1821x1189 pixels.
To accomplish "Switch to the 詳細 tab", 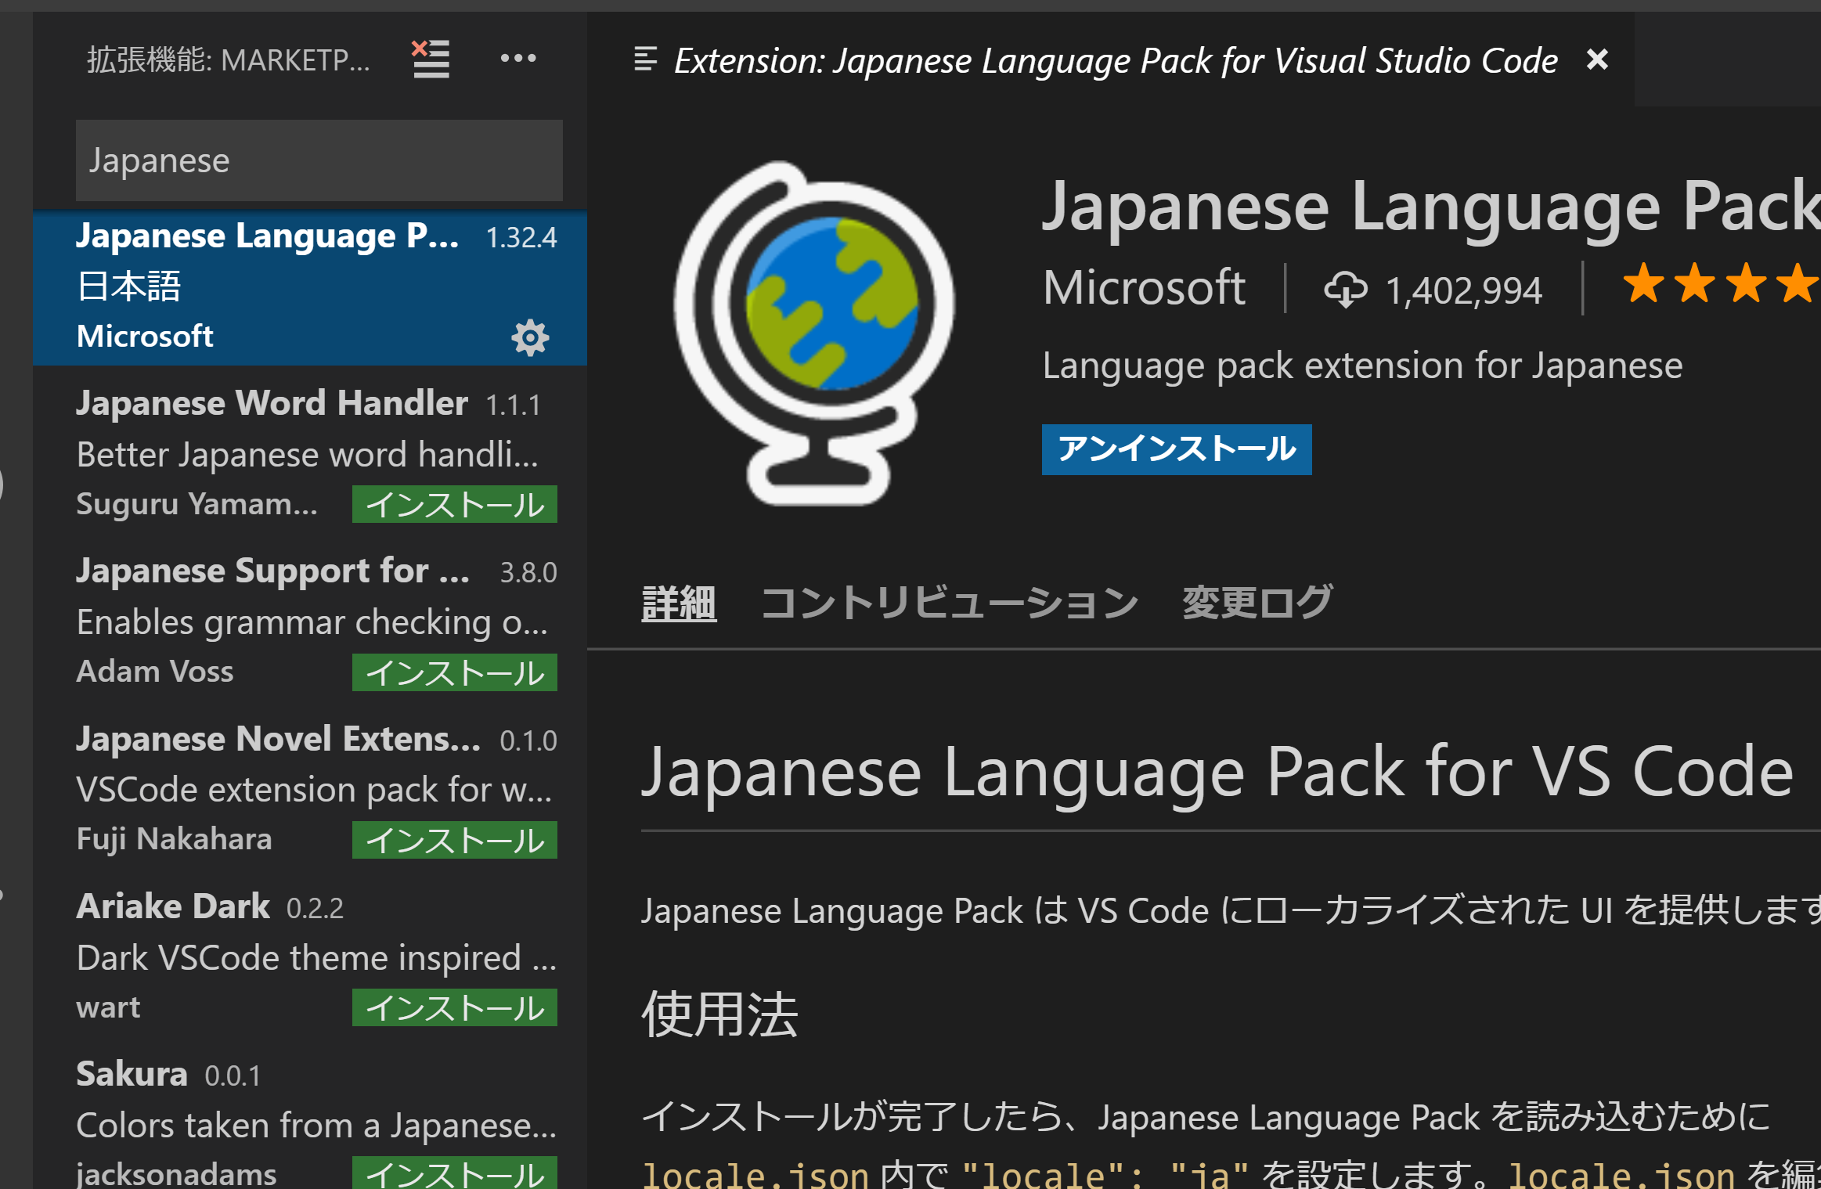I will (x=679, y=604).
